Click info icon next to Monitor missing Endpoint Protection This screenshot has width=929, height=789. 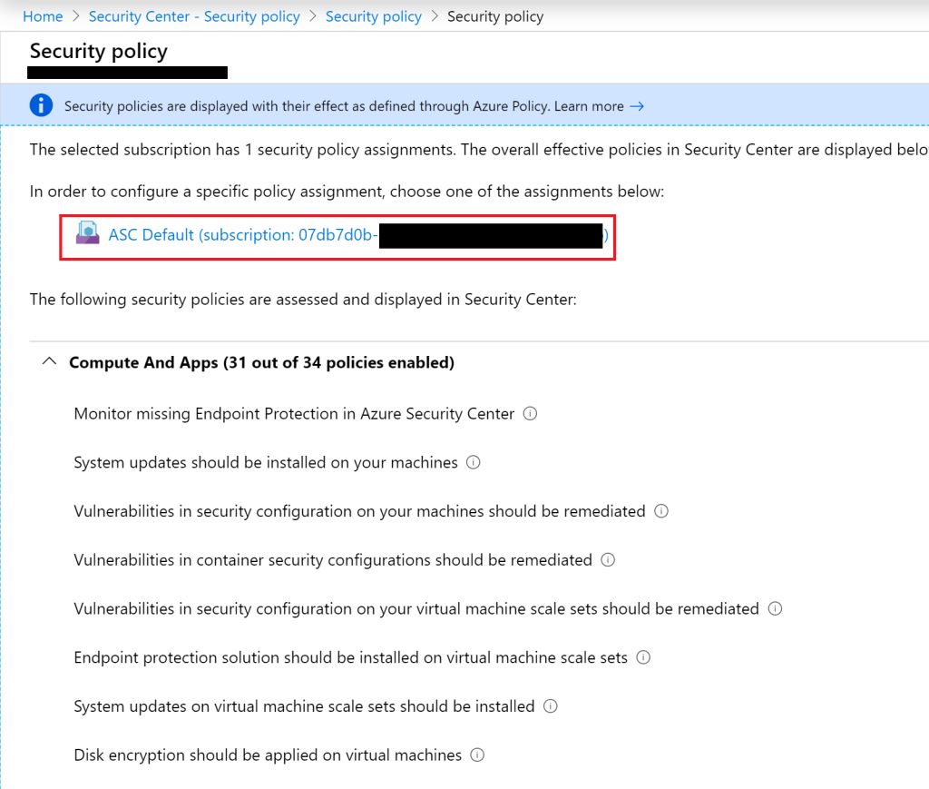[x=531, y=414]
